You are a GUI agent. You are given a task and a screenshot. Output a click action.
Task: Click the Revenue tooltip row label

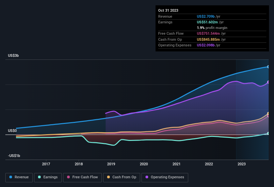tap(165, 16)
